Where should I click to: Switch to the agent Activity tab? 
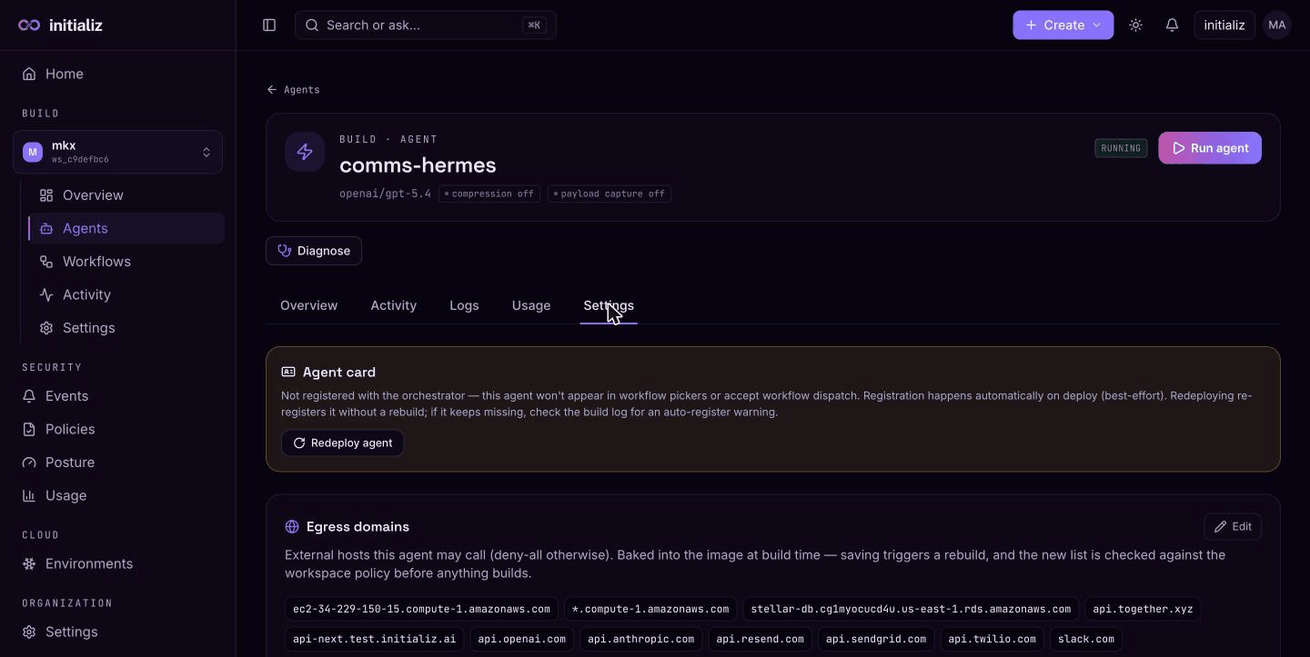coord(393,305)
